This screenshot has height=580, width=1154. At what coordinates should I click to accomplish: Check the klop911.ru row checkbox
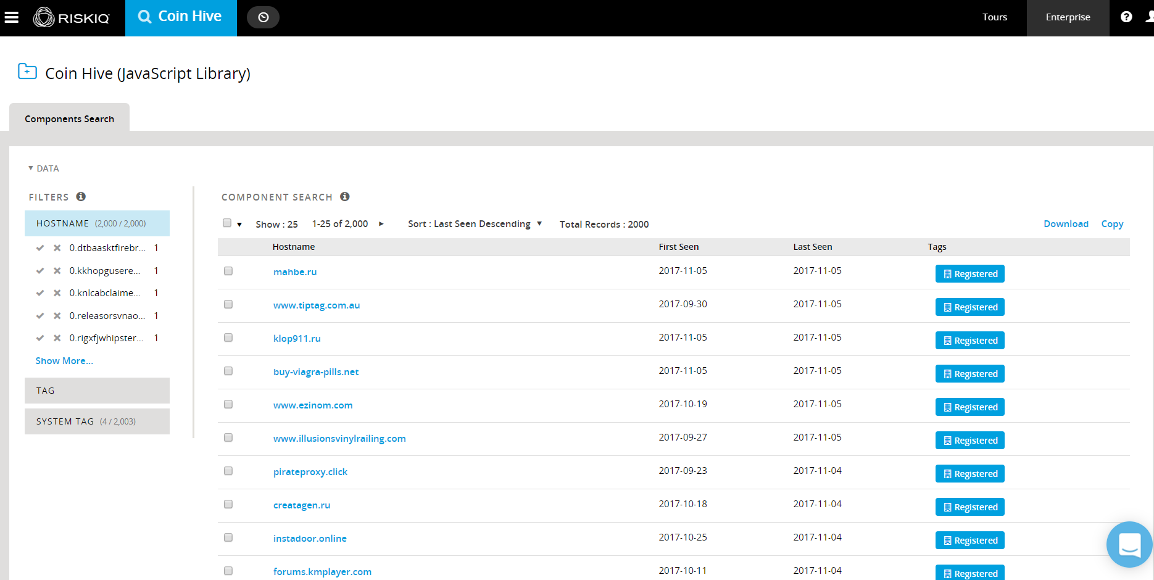click(228, 338)
